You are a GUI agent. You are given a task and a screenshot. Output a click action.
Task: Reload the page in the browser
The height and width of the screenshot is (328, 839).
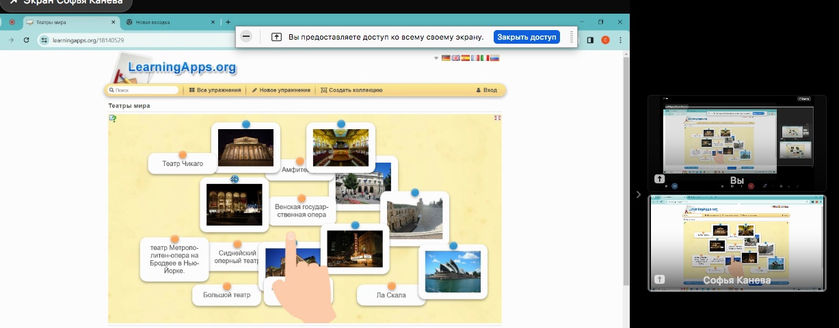[26, 40]
